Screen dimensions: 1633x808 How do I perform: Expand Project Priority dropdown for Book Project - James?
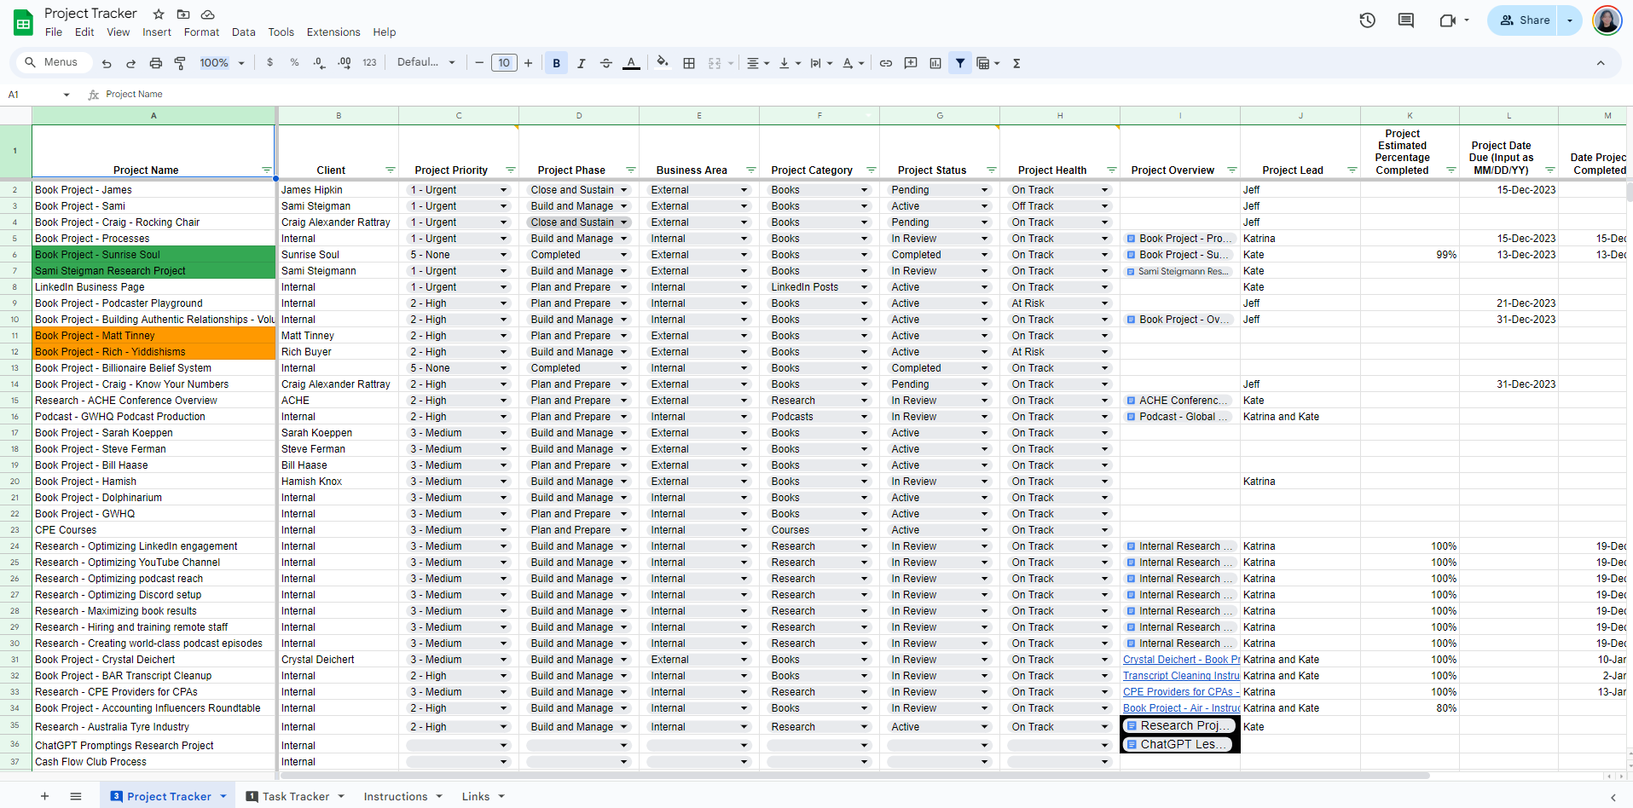(503, 190)
